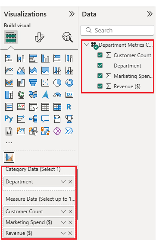Screen dimensions: 156x247
Task: Uncheck the Department field checkbox
Action: (x=100, y=65)
